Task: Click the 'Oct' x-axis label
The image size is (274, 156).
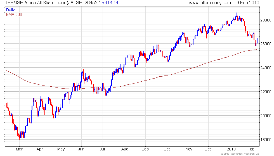Action: [x=167, y=149]
